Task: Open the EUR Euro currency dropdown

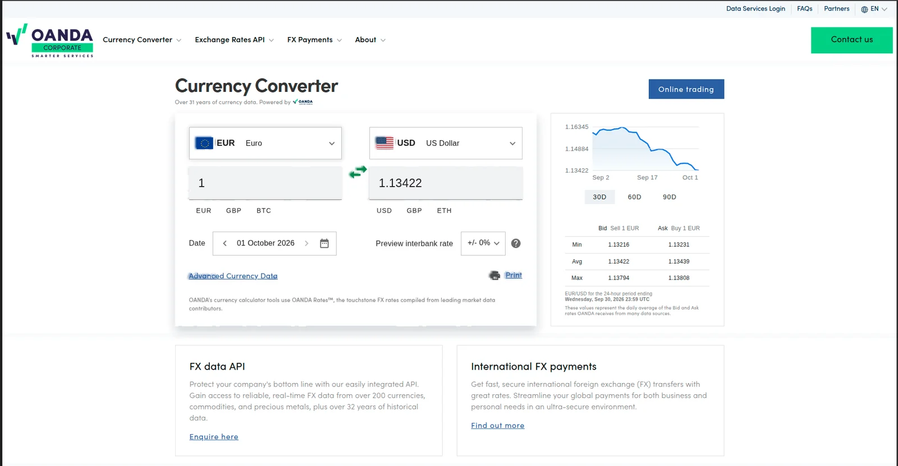Action: (265, 143)
